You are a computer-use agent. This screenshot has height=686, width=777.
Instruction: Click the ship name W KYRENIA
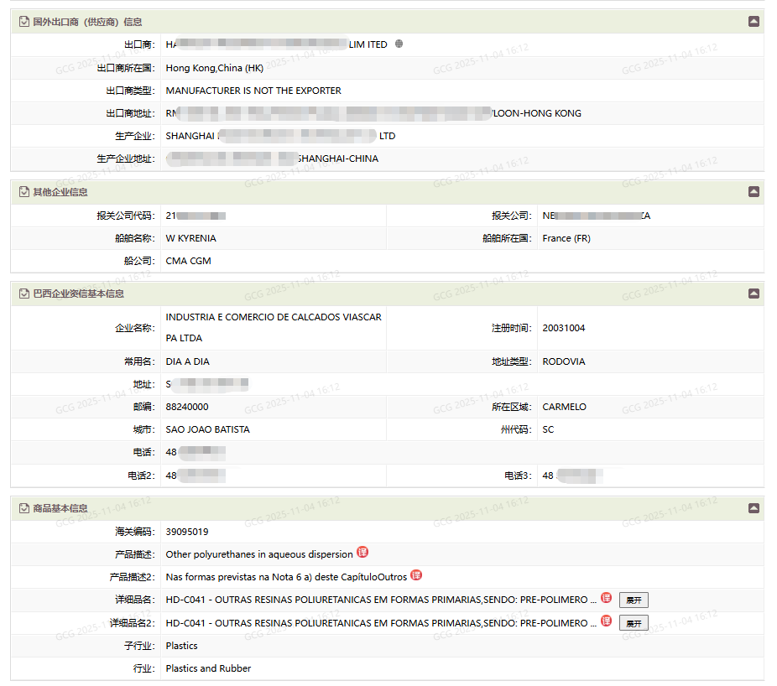click(x=191, y=238)
